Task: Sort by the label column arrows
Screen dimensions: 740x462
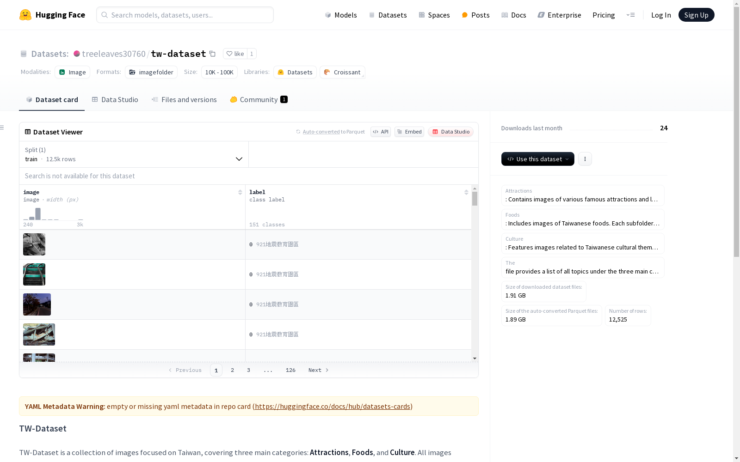Action: pyautogui.click(x=466, y=192)
